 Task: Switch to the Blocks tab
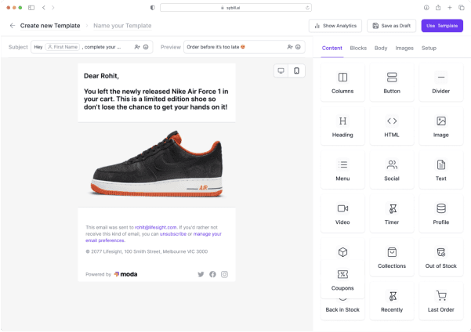point(358,48)
